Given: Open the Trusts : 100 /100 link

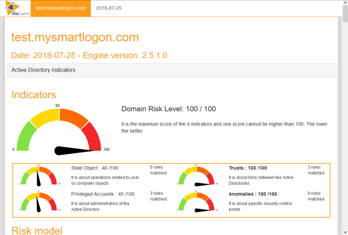Looking at the screenshot, I should (248, 168).
